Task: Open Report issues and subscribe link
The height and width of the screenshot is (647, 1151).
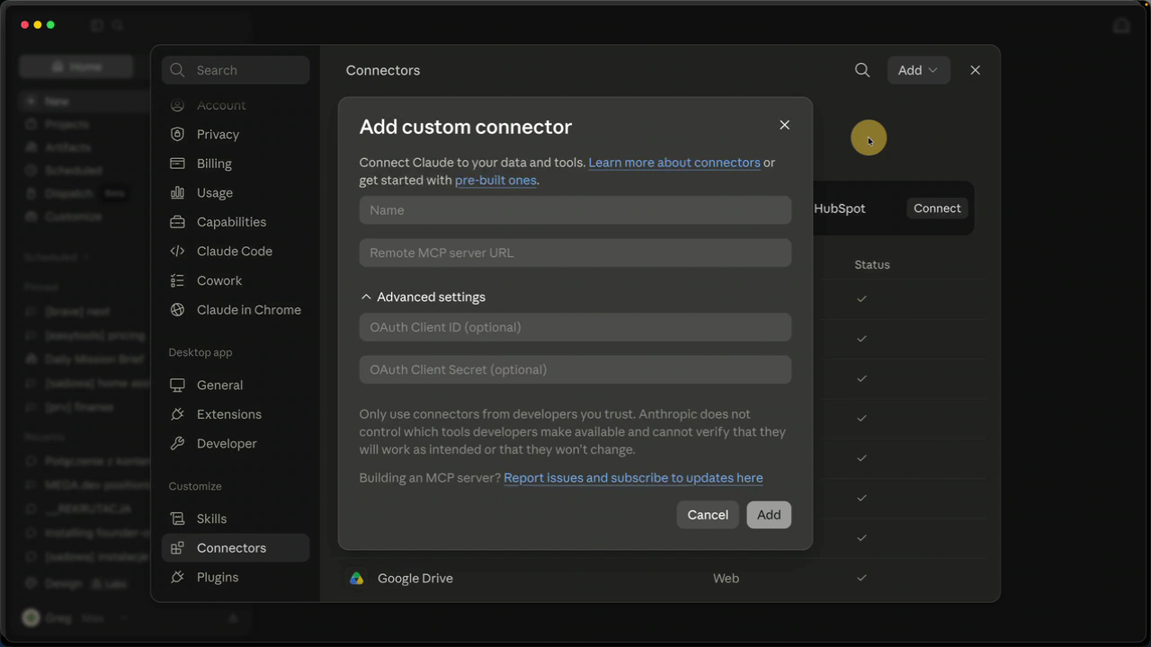Action: (633, 478)
